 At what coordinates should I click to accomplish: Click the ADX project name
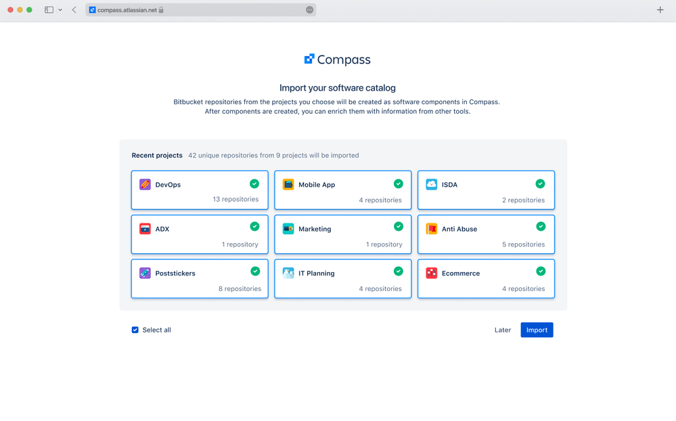point(162,229)
